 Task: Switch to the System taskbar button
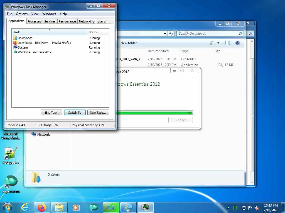(128, 207)
